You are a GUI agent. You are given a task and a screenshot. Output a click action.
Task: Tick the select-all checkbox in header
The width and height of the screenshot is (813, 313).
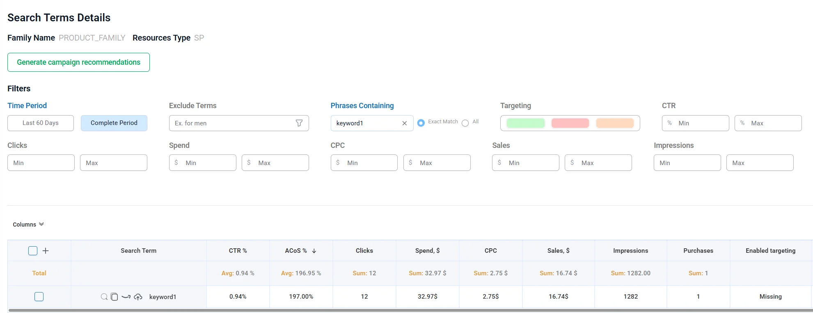click(x=33, y=251)
